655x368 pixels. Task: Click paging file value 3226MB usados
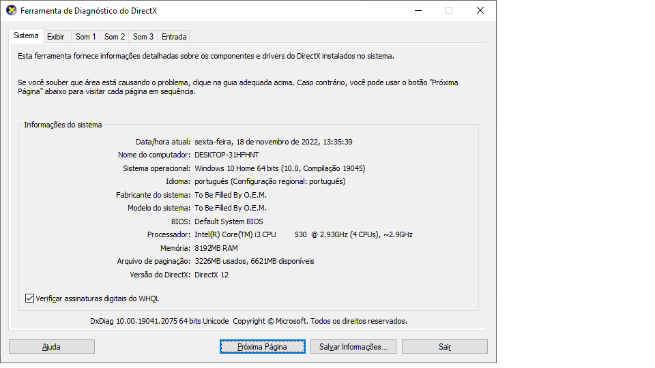click(x=254, y=261)
